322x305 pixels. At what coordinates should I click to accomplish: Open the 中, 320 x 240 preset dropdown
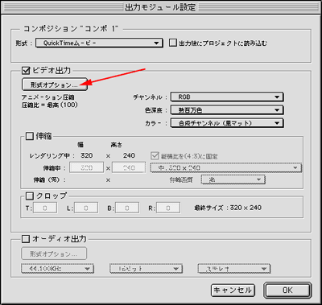pyautogui.click(x=226, y=168)
